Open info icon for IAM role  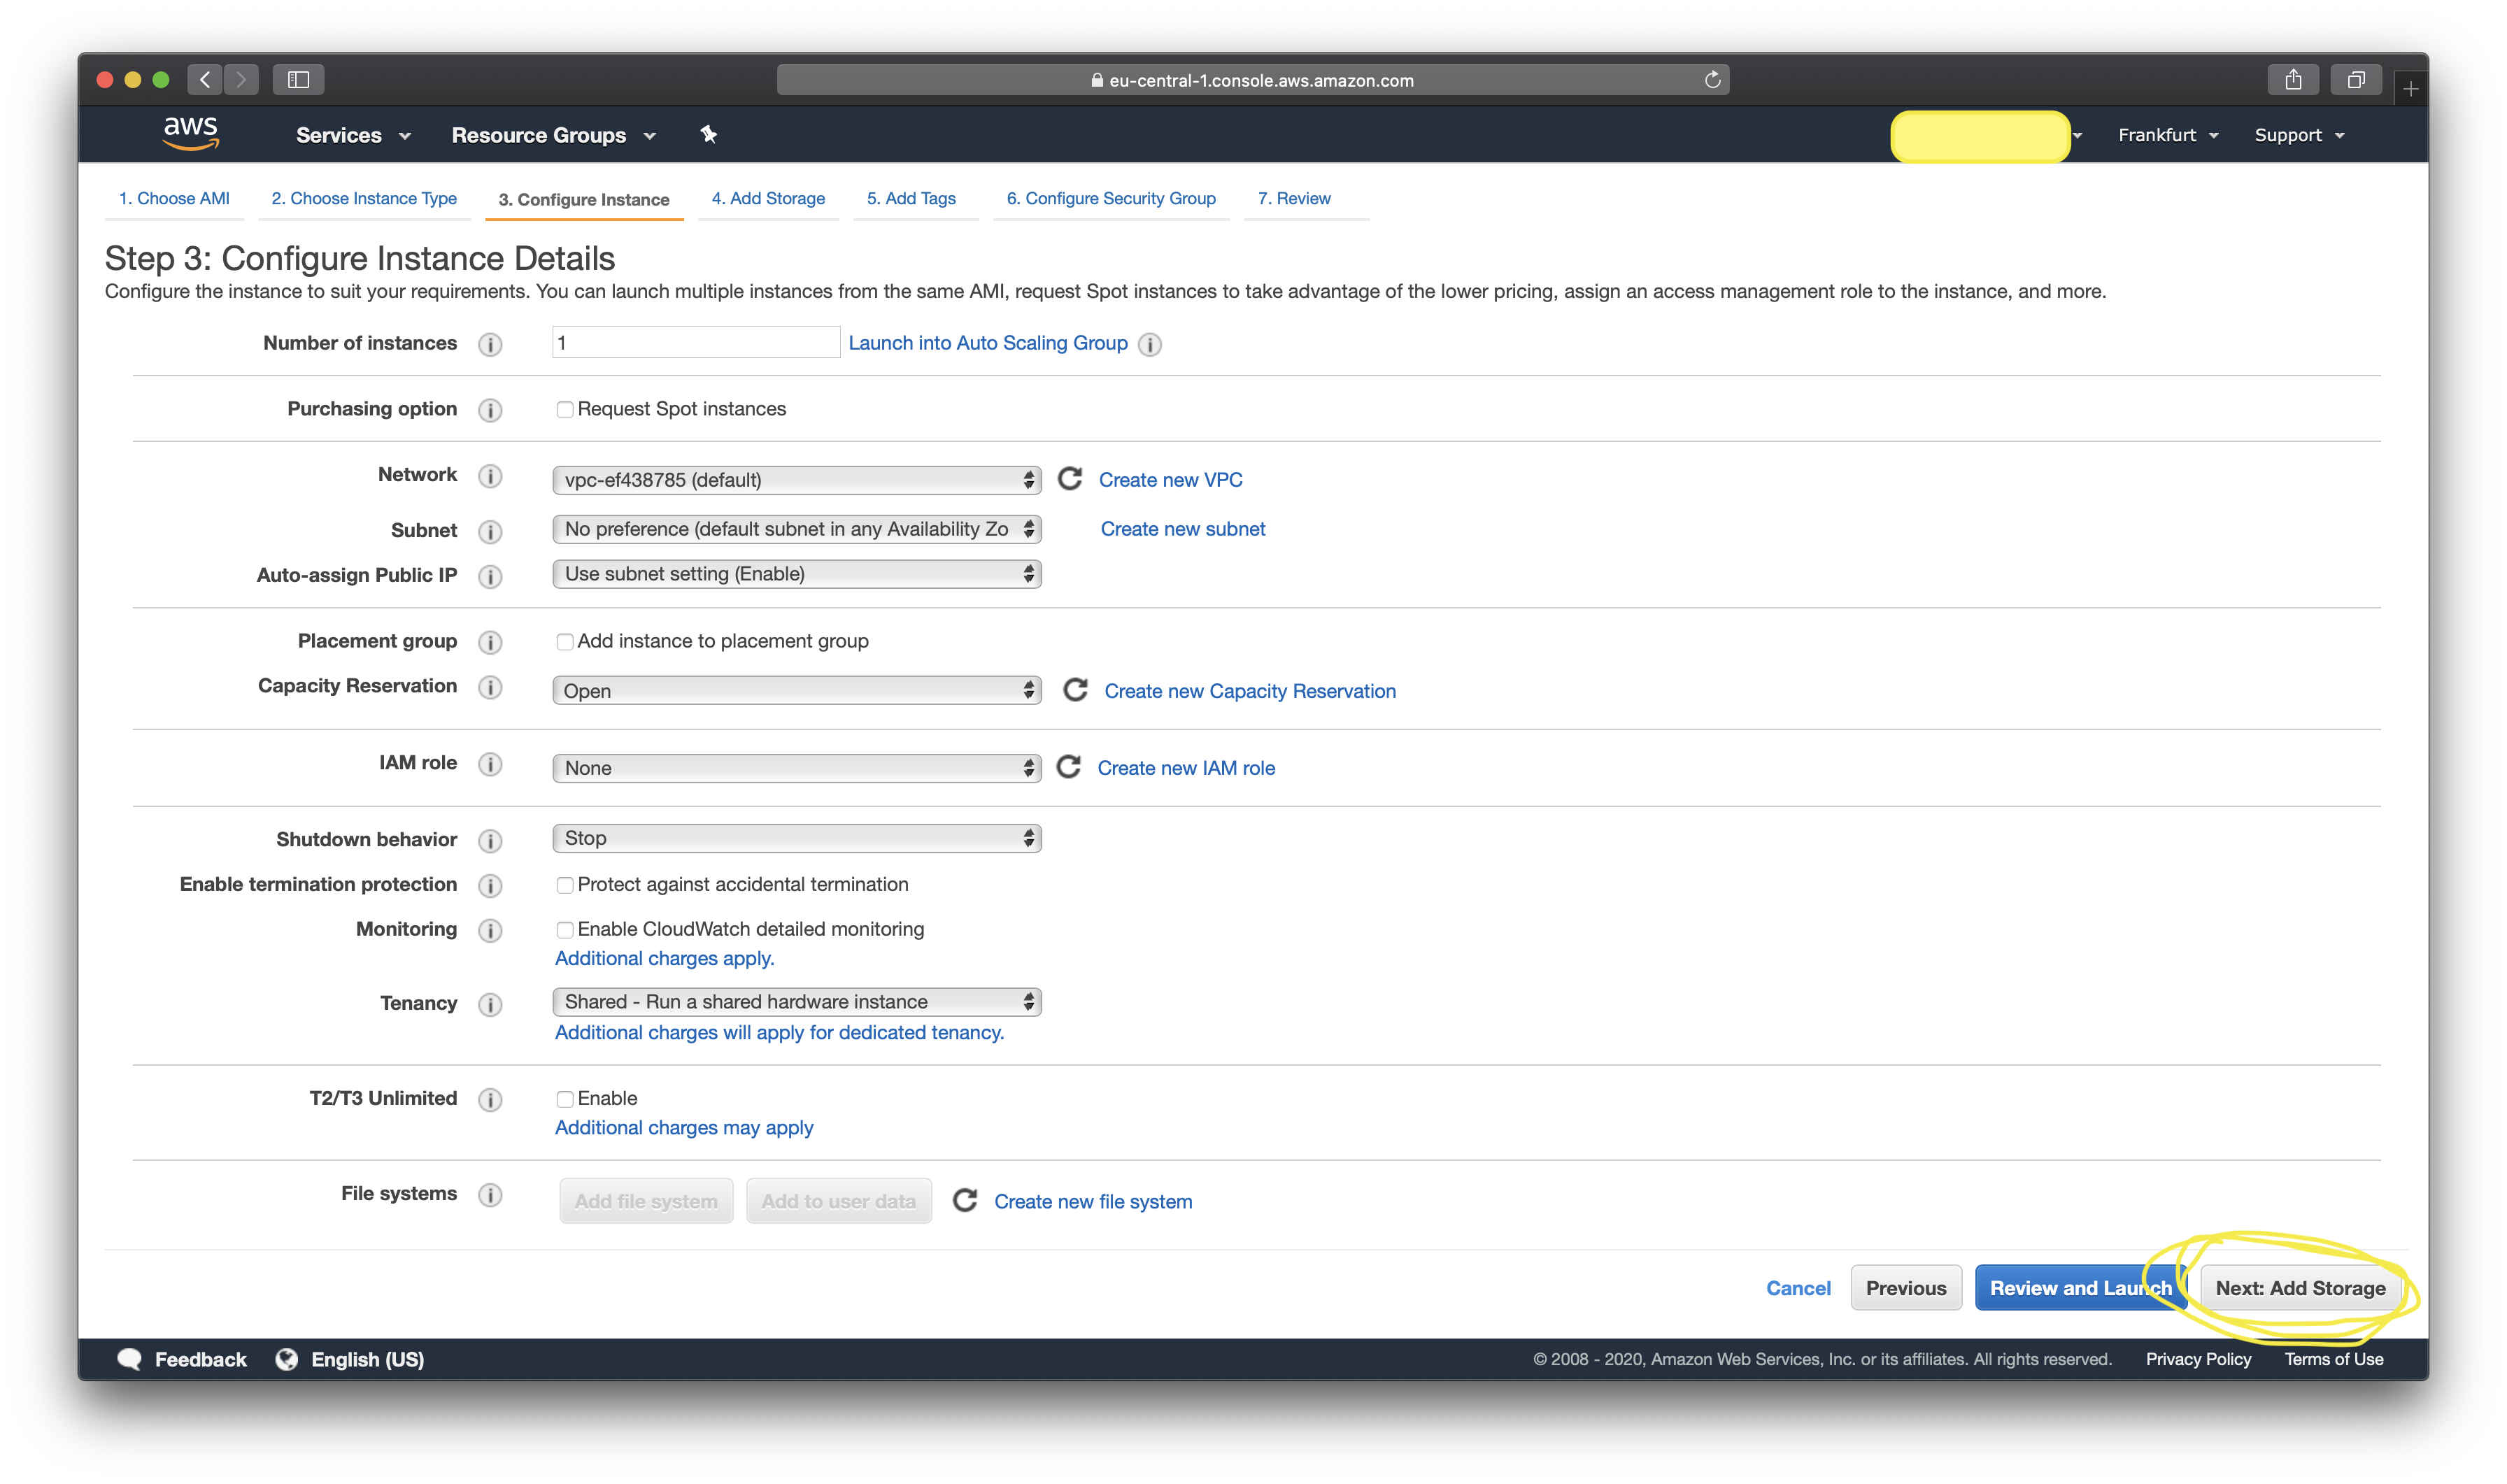pyautogui.click(x=490, y=764)
